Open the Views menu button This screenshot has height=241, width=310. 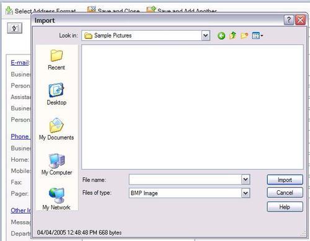[x=257, y=36]
